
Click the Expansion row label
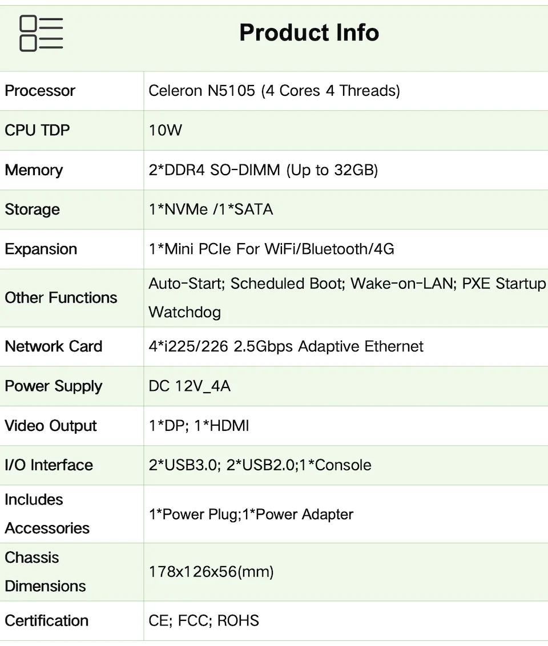coord(41,249)
